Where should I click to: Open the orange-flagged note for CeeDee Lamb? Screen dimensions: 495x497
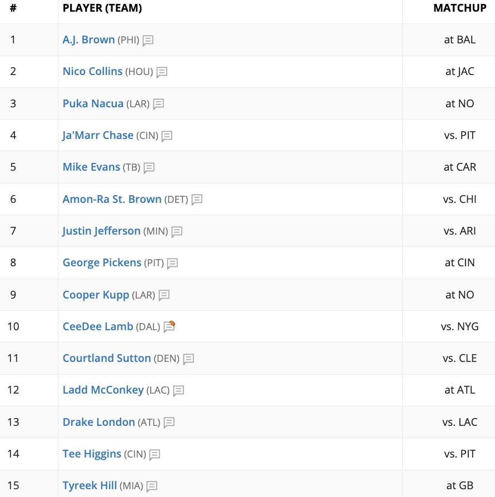click(x=169, y=326)
